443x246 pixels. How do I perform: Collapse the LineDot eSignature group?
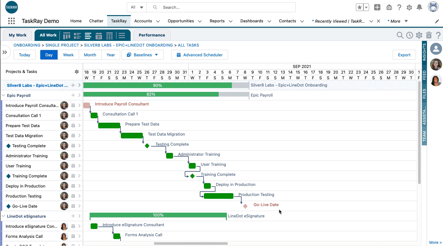[3, 216]
